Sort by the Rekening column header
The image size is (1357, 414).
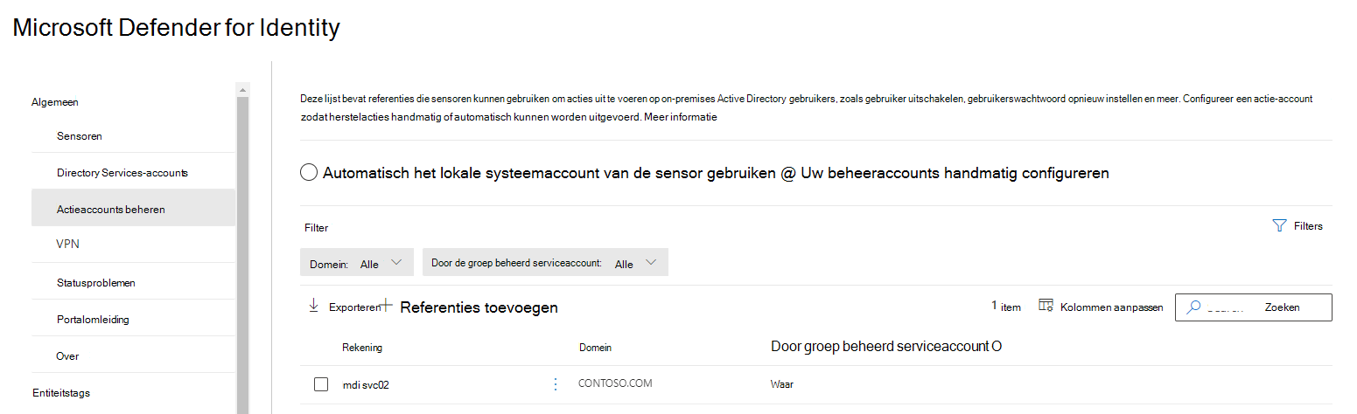[x=362, y=348]
